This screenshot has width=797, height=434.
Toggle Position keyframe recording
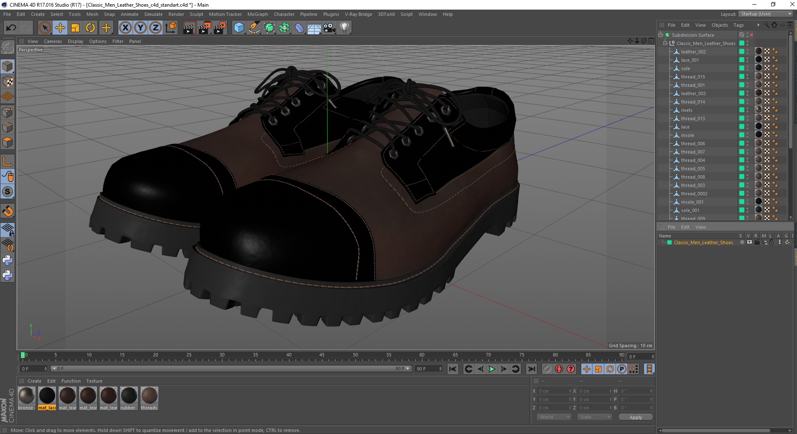[x=587, y=369]
